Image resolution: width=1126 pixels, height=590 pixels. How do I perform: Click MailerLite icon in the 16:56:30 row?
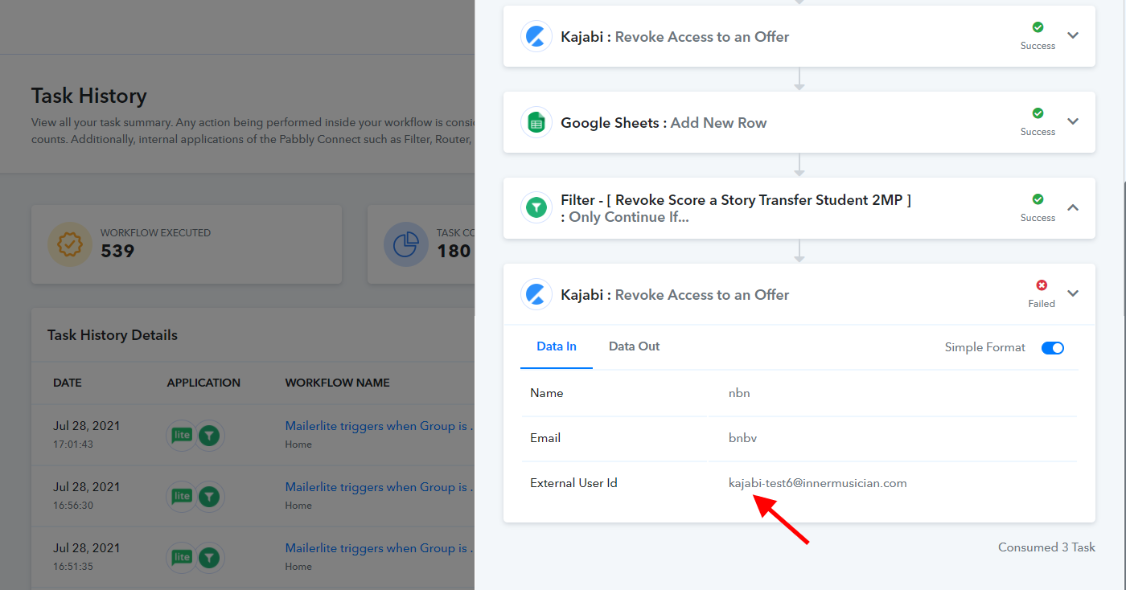click(x=182, y=497)
